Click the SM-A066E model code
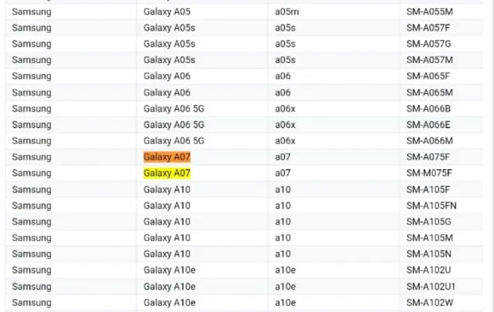 [x=429, y=125]
